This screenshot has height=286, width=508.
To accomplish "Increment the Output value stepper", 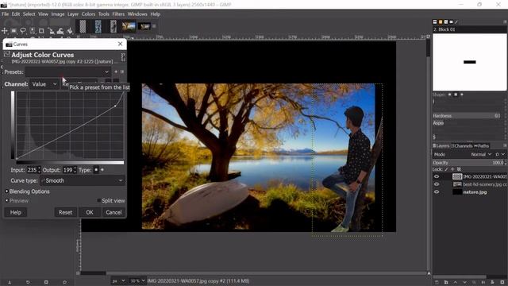I will point(75,168).
